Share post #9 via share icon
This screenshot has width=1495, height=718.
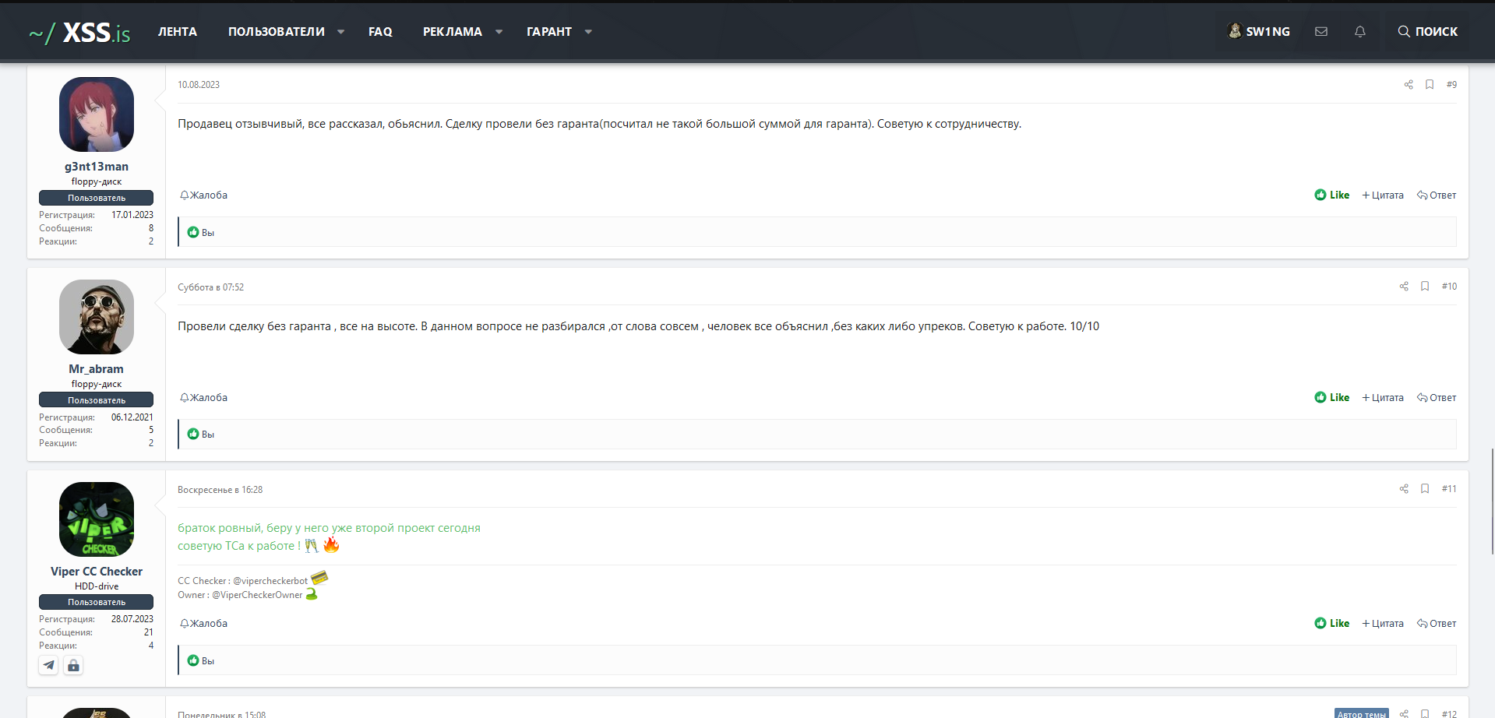1409,84
